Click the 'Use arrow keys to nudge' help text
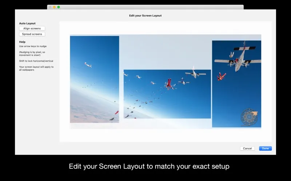The image size is (291, 181). click(33, 46)
